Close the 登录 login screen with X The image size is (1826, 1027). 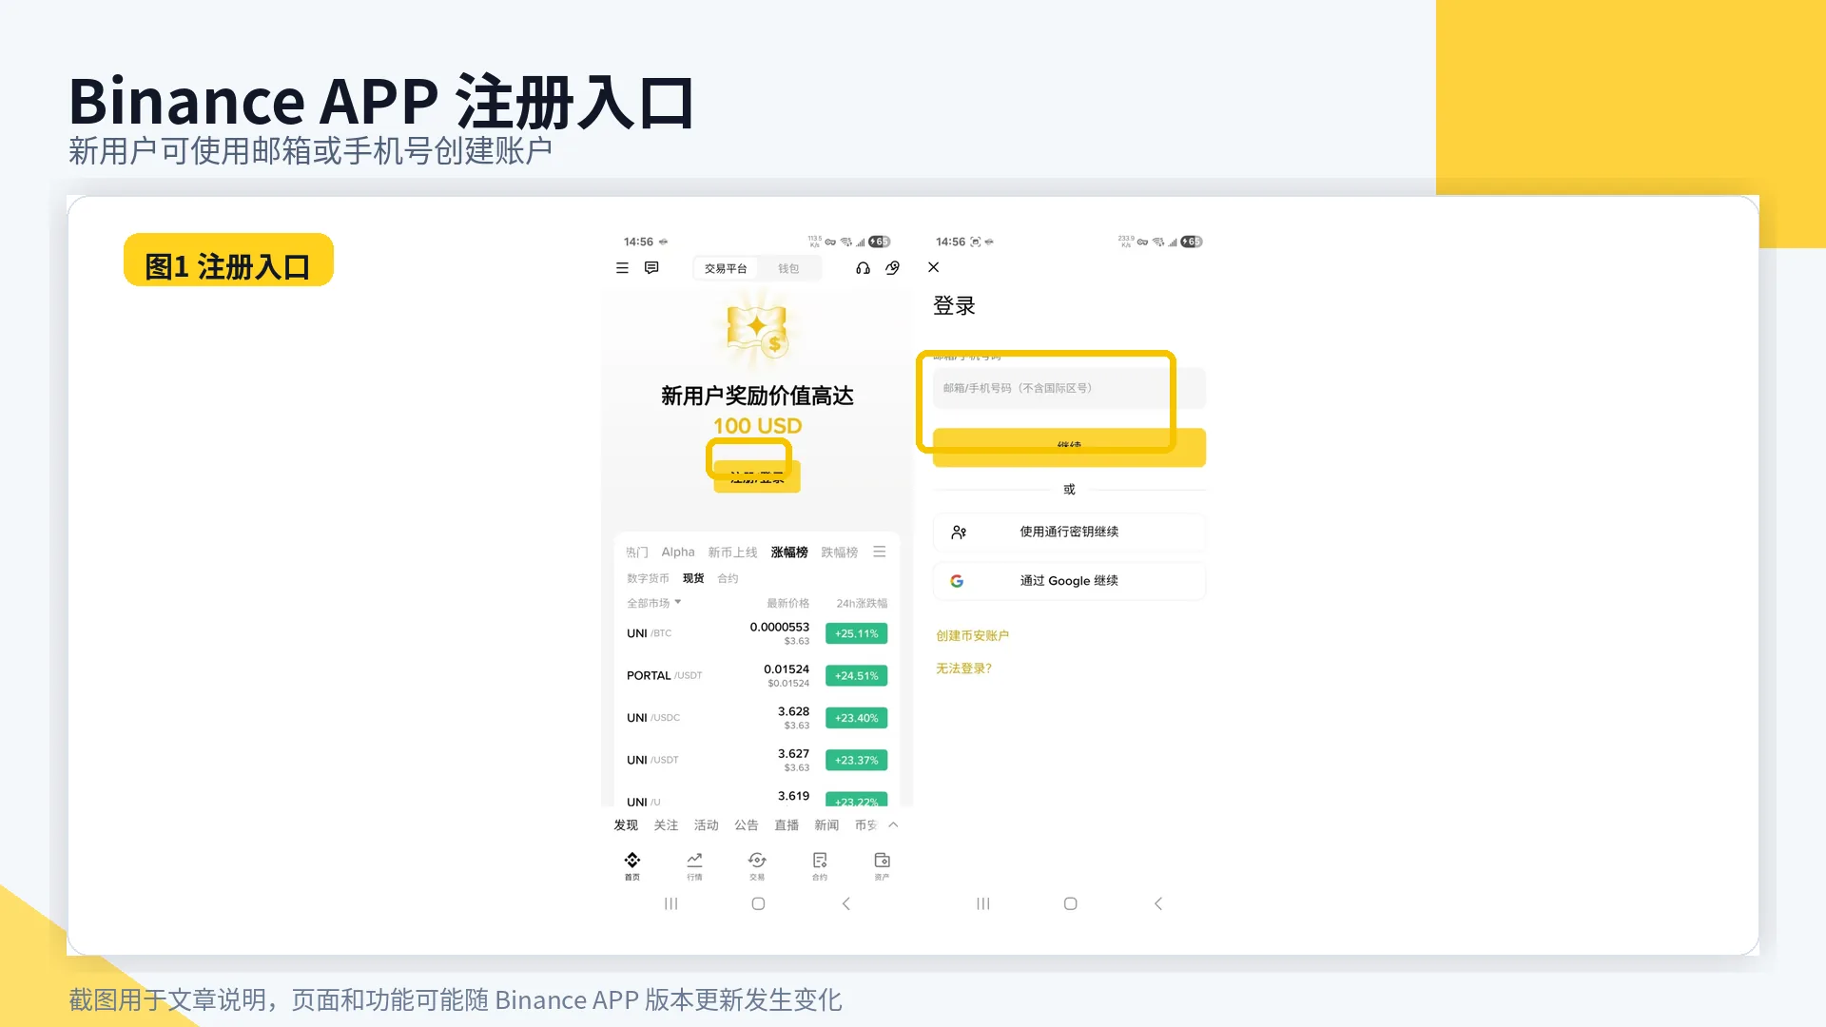[x=933, y=267]
